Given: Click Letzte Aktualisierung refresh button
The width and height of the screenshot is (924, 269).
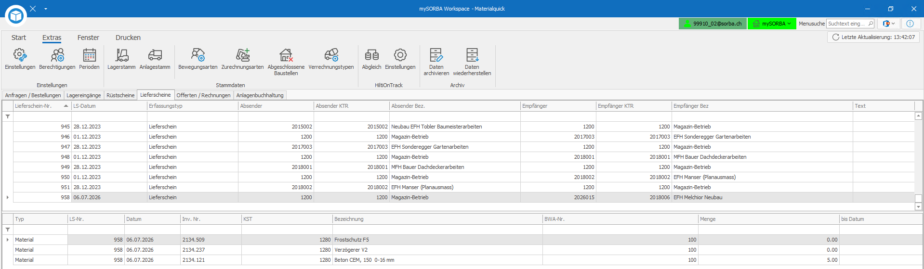Looking at the screenshot, I should click(x=873, y=37).
